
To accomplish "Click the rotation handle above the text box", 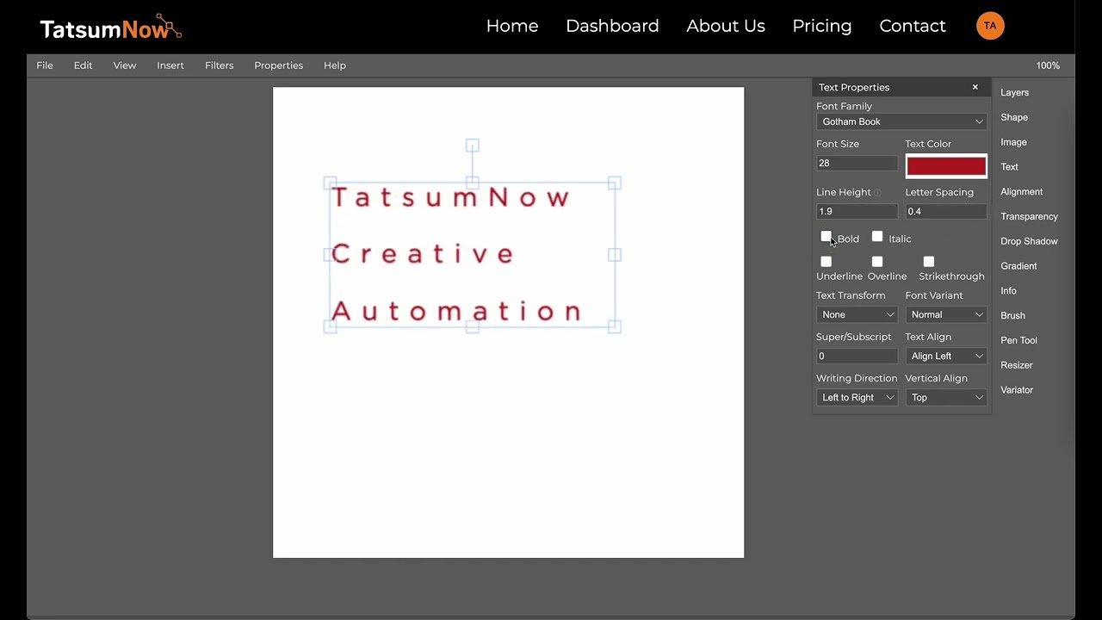I will click(x=472, y=146).
